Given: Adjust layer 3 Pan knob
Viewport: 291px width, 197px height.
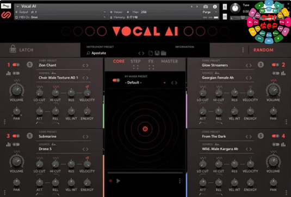Looking at the screenshot, I should pos(16,182).
